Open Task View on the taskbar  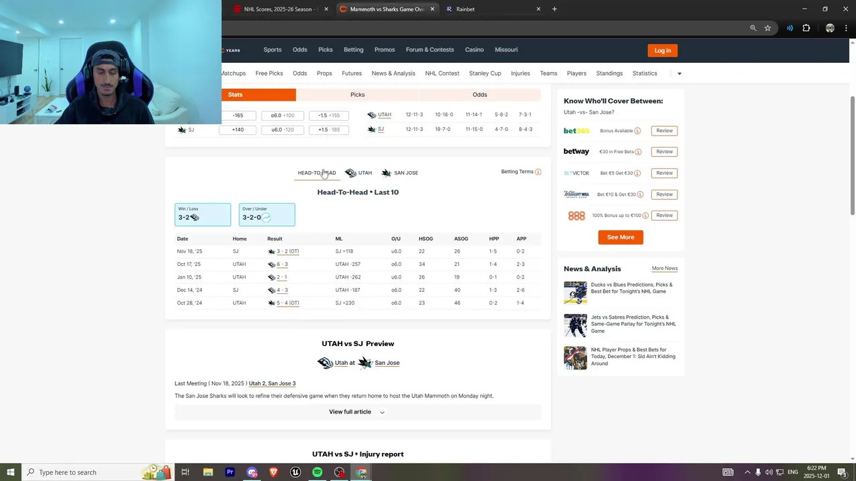pyautogui.click(x=185, y=472)
